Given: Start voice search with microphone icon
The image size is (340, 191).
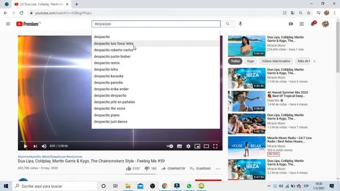Looking at the screenshot, I should coord(240,24).
